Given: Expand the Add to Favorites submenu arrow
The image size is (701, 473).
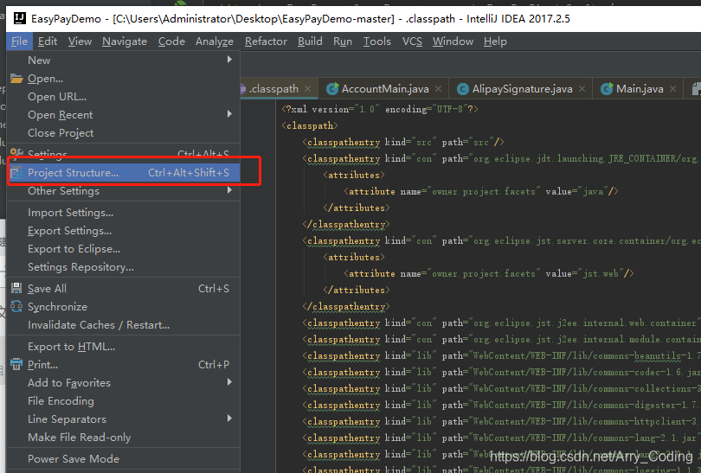Looking at the screenshot, I should click(229, 382).
